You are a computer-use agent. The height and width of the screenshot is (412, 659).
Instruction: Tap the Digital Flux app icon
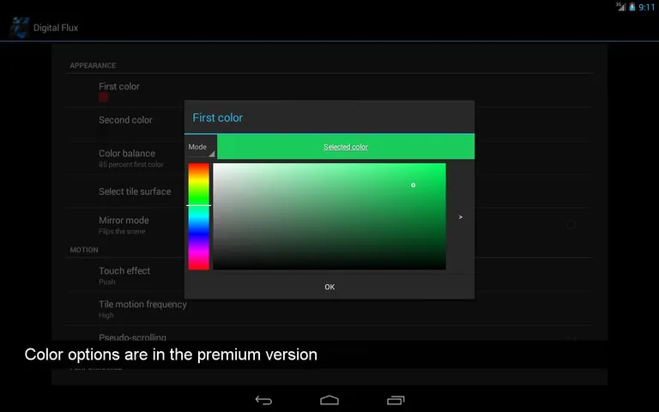(20, 27)
